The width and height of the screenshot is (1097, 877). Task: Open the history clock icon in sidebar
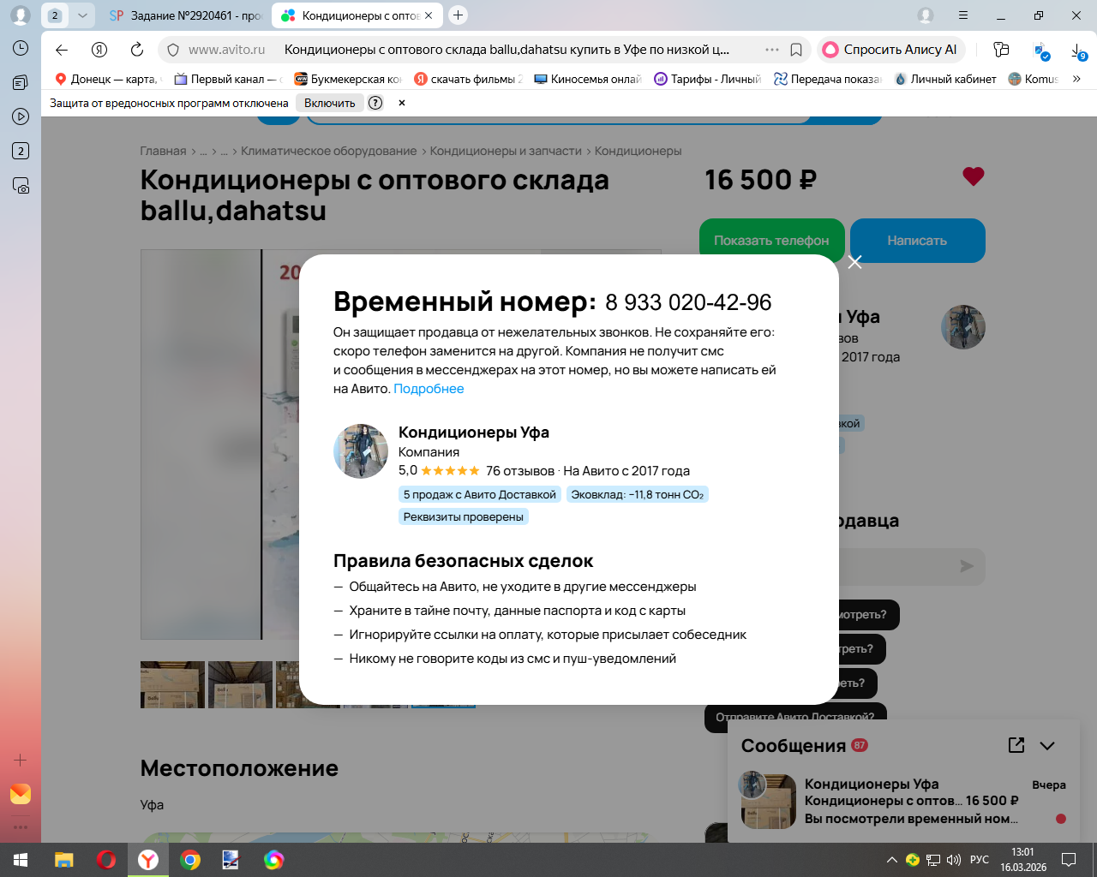tap(21, 48)
